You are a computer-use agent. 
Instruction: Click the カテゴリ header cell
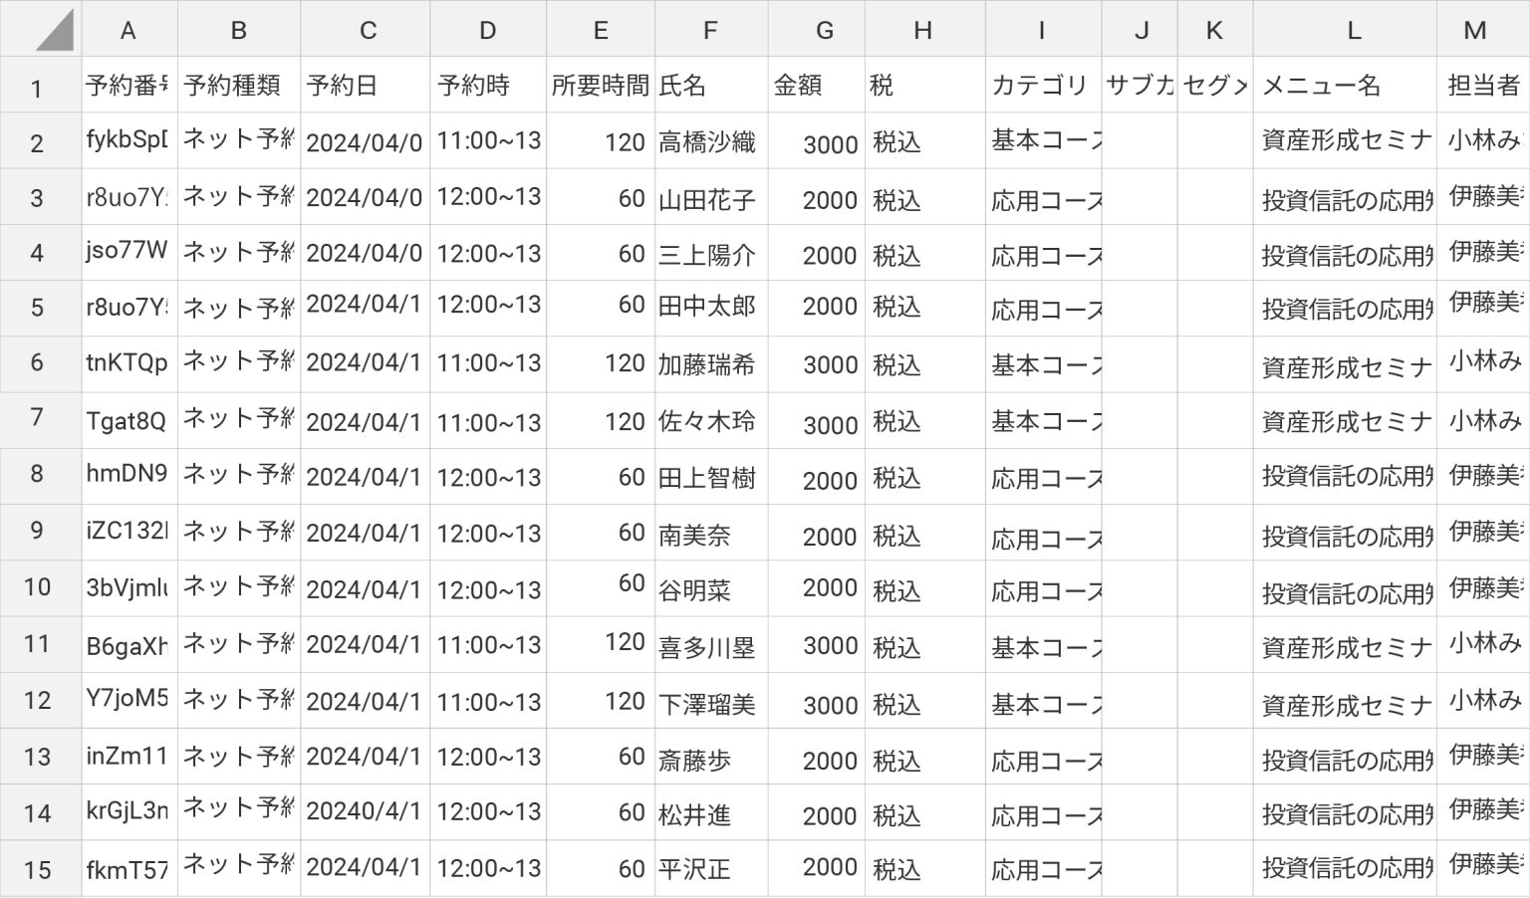[1042, 86]
